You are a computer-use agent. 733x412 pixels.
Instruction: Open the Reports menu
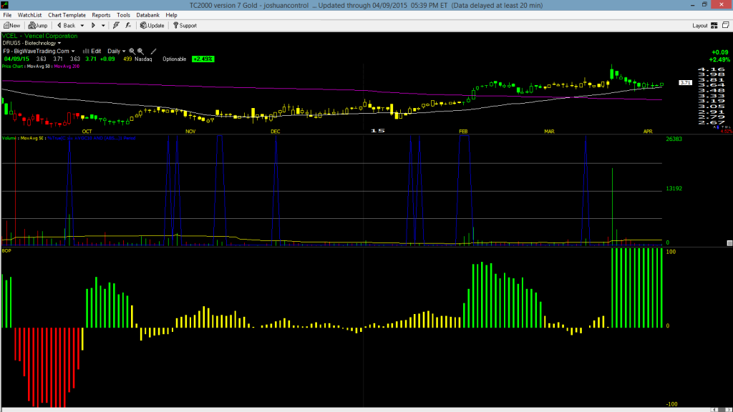pyautogui.click(x=101, y=15)
